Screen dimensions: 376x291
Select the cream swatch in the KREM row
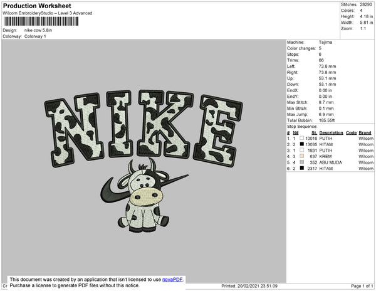301,156
